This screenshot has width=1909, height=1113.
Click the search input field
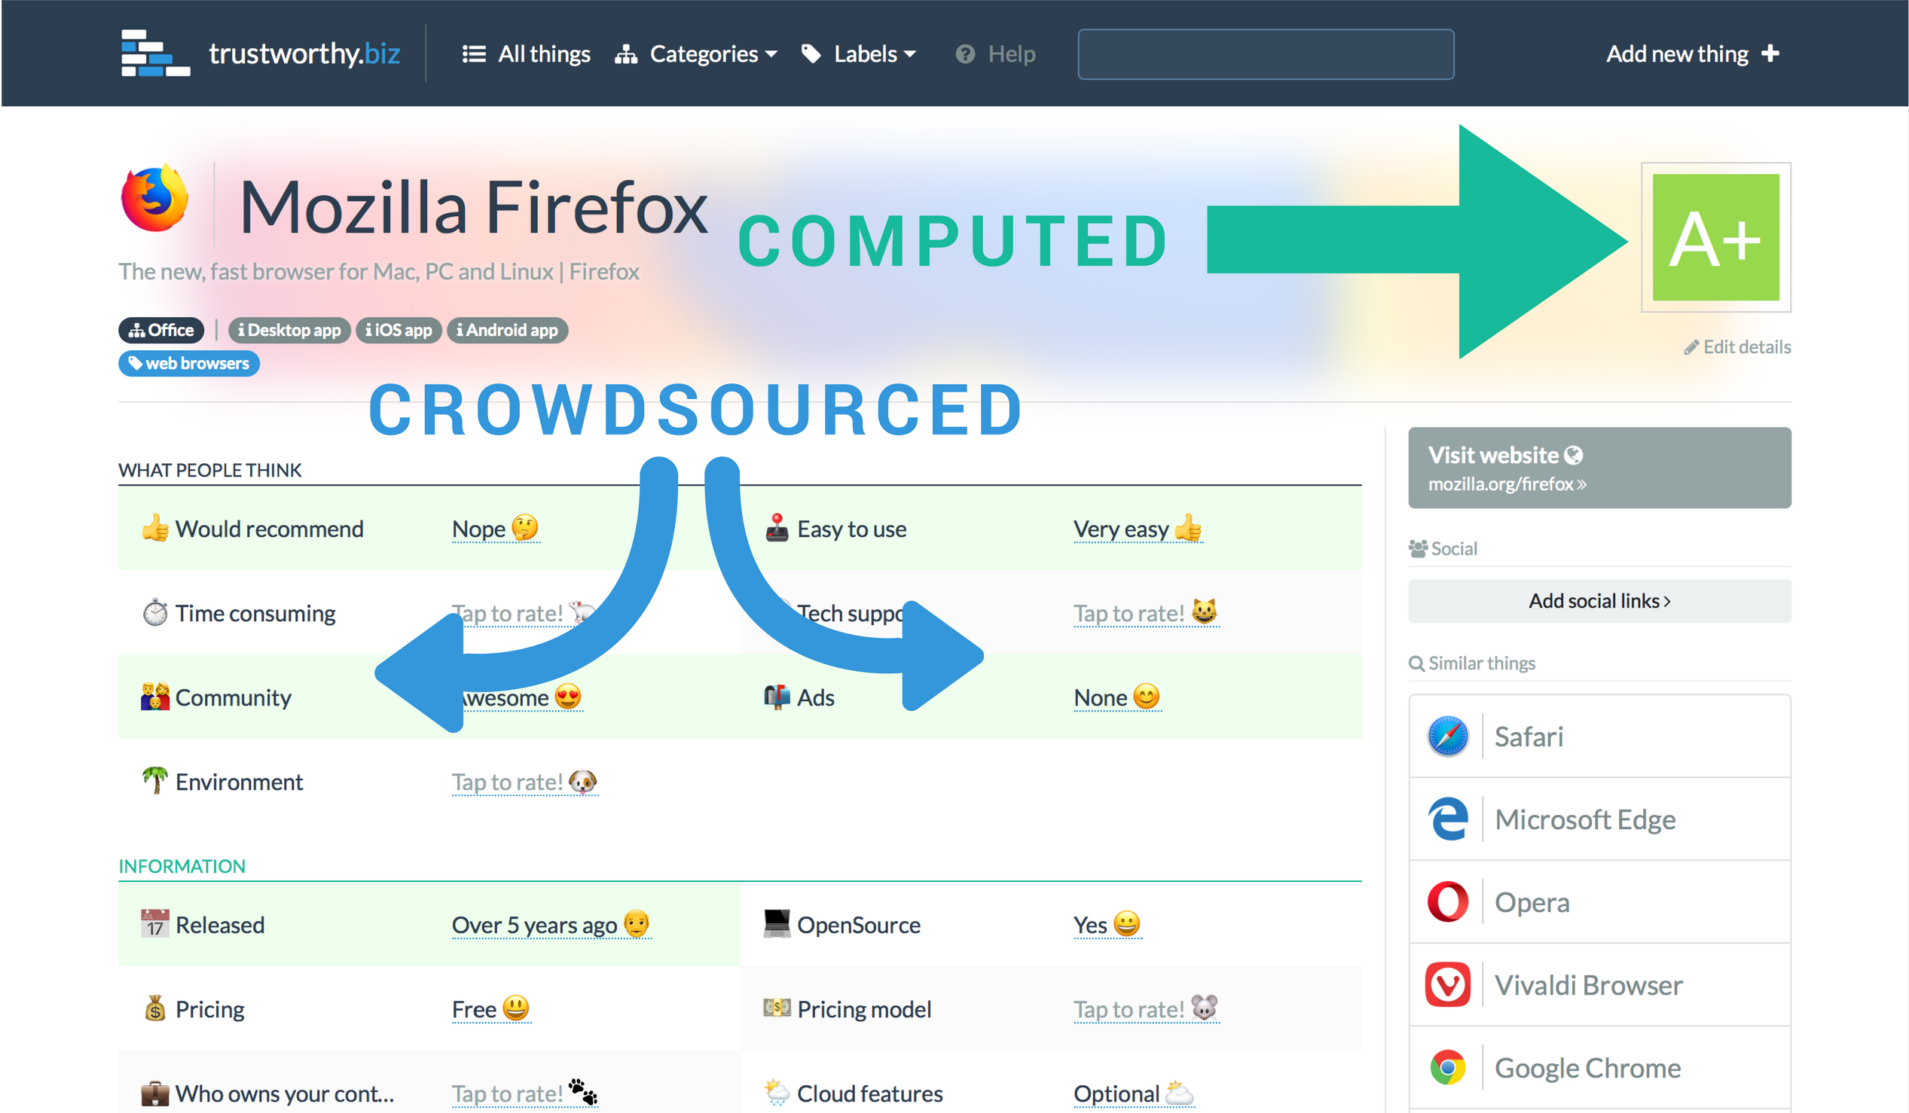coord(1265,53)
